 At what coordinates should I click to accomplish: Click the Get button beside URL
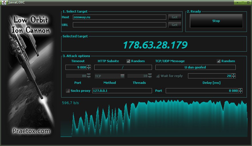tap(175, 25)
